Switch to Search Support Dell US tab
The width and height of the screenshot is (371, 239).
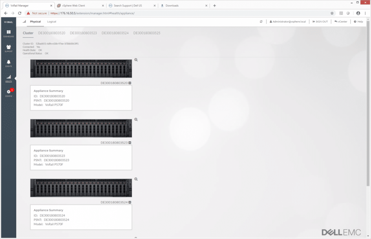coord(132,5)
